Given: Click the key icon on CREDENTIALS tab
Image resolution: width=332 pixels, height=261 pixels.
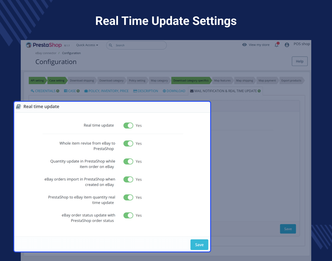Looking at the screenshot, I should [x=32, y=91].
